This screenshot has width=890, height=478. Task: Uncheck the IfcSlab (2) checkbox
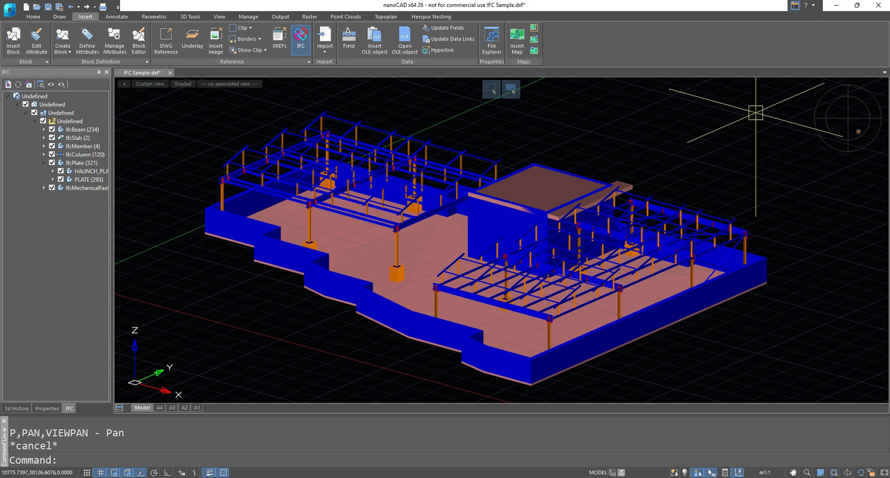coord(52,138)
